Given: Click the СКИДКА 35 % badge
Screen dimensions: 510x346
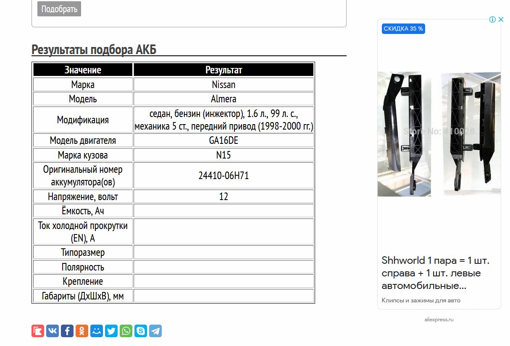Looking at the screenshot, I should point(403,29).
